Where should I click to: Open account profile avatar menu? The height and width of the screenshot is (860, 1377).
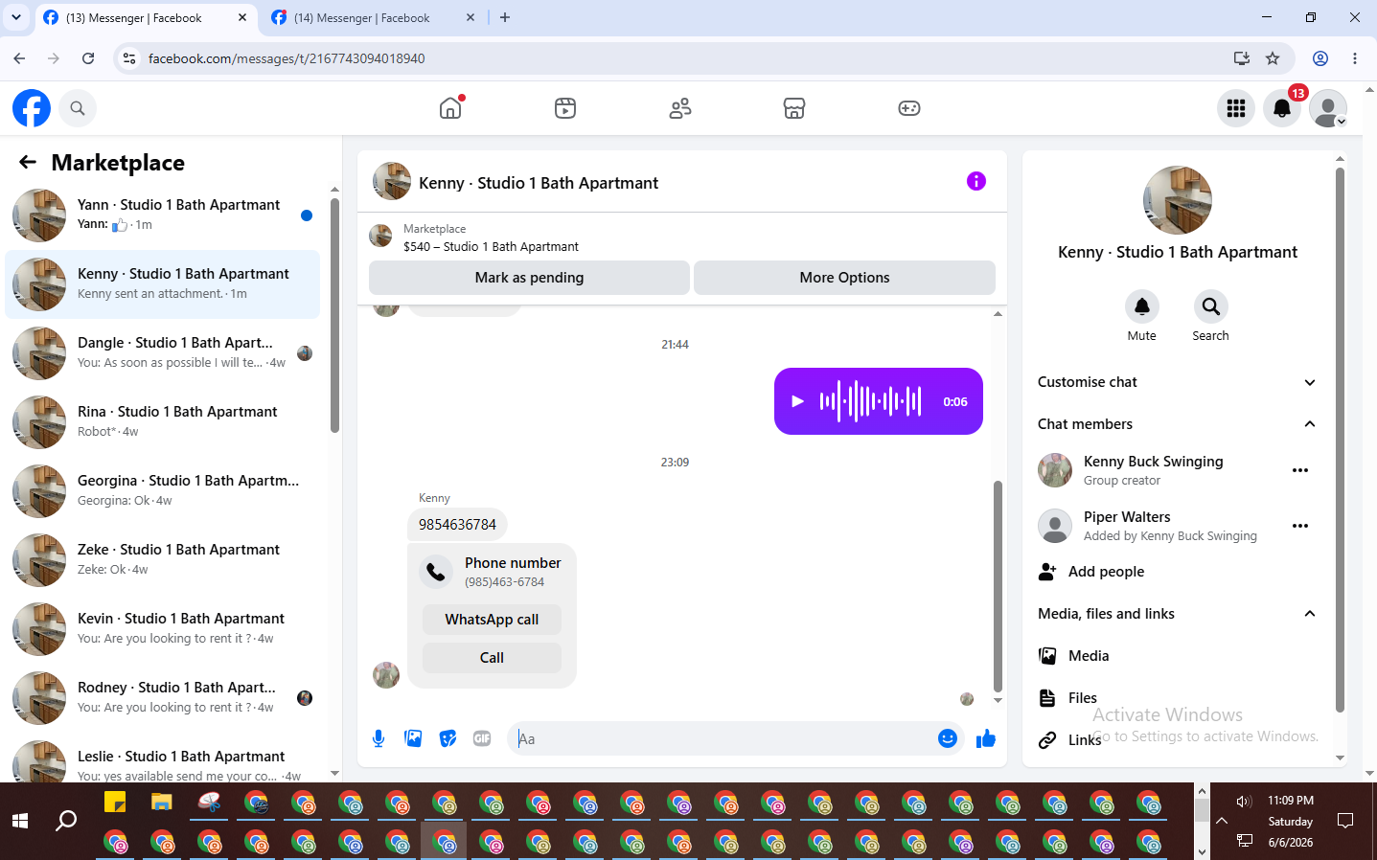coord(1328,108)
